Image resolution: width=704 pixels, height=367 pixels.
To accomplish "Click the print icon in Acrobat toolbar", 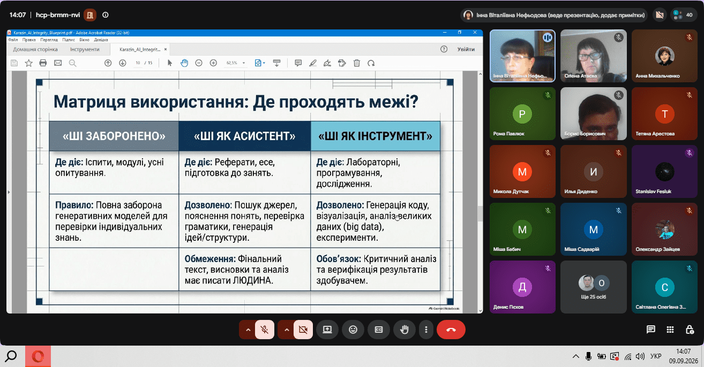I will 43,63.
